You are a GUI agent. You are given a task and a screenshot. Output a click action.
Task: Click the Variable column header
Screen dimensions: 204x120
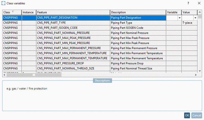[x=174, y=12]
